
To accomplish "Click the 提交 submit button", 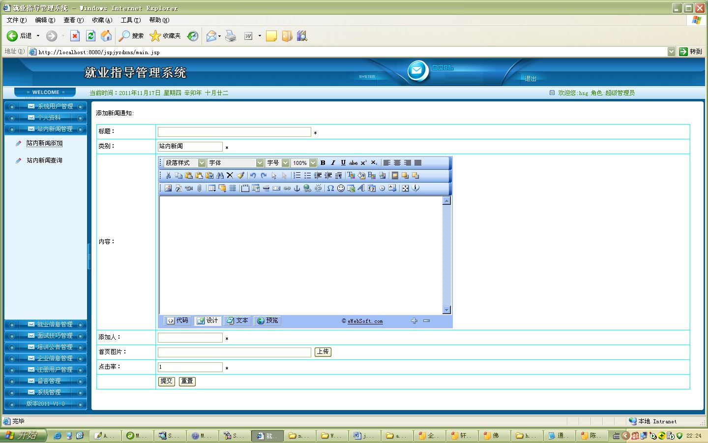I will click(167, 381).
